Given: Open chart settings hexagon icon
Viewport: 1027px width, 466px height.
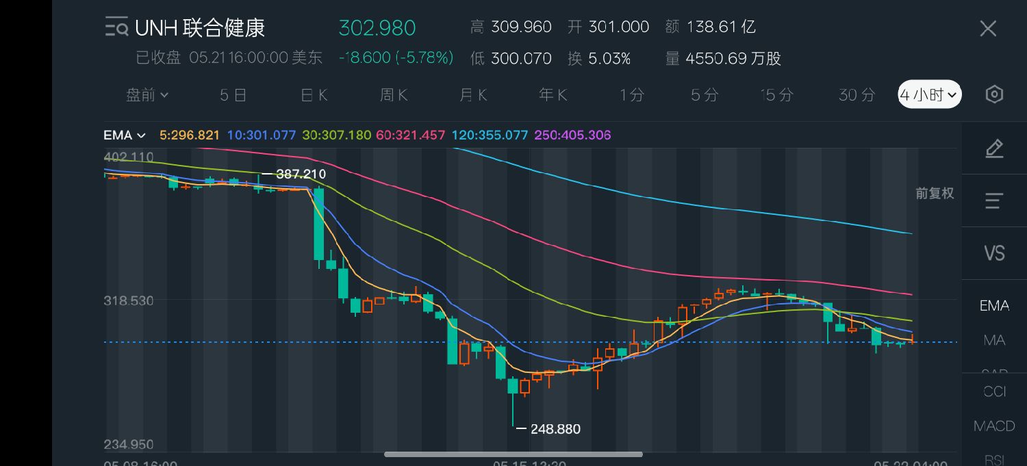Looking at the screenshot, I should (x=994, y=94).
